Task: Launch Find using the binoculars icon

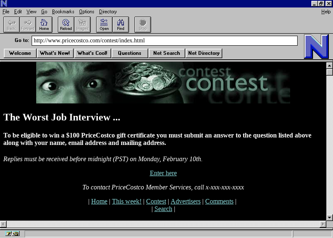Action: tap(121, 25)
